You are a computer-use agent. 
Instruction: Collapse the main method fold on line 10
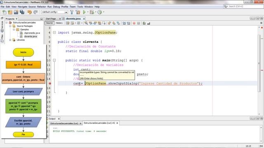[54, 60]
